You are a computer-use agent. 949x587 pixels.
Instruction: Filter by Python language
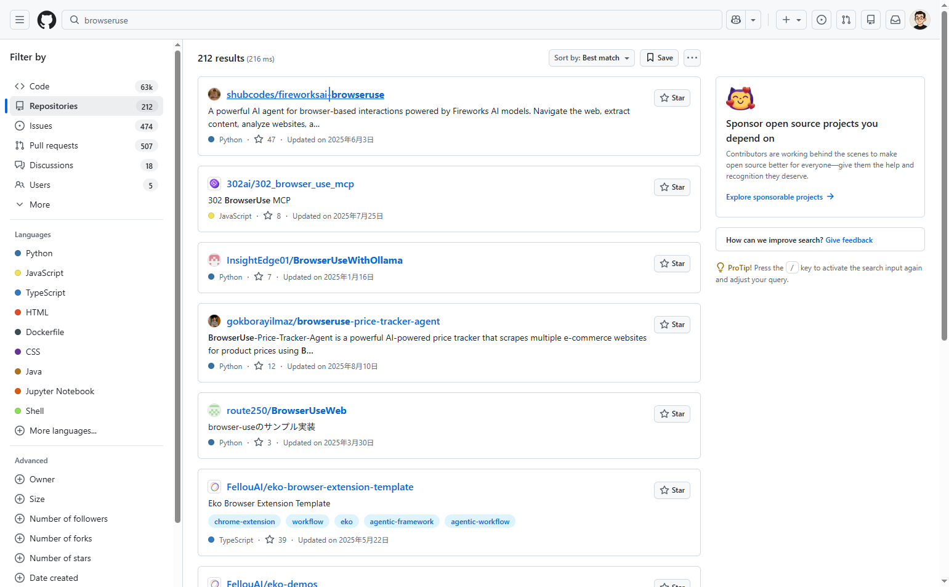(x=86, y=253)
